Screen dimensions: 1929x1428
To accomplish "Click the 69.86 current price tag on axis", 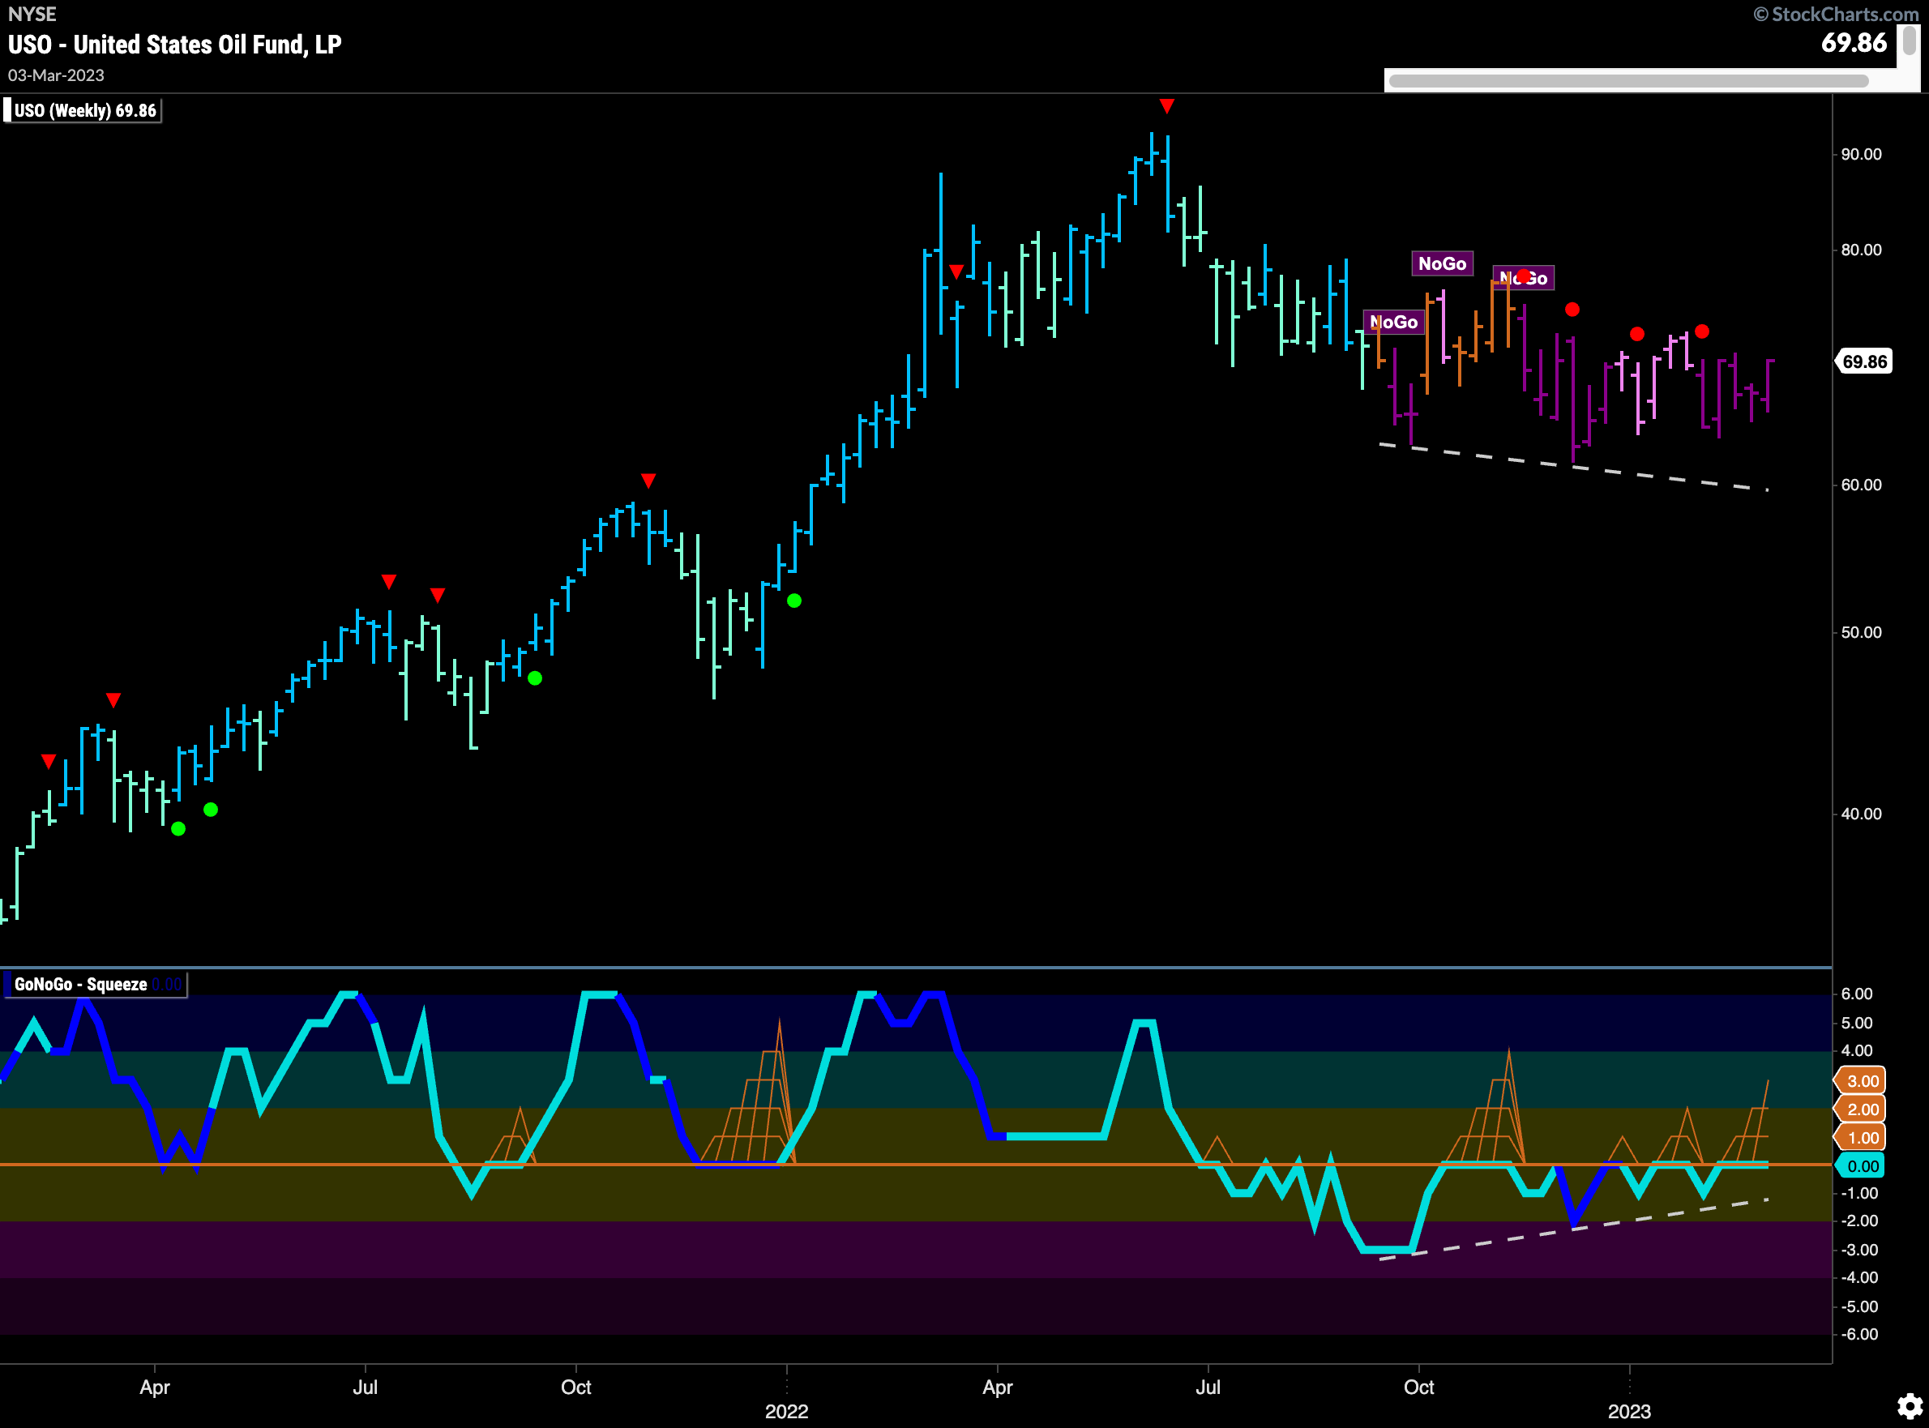I will click(1864, 361).
